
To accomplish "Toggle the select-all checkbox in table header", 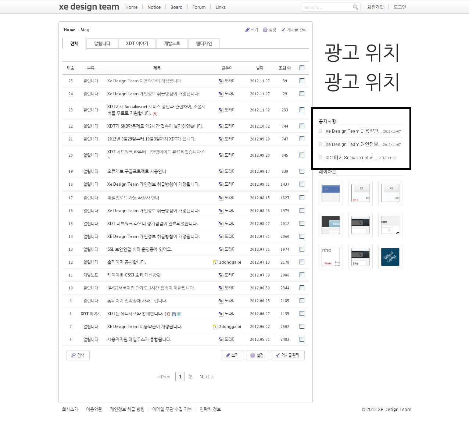I will click(302, 68).
